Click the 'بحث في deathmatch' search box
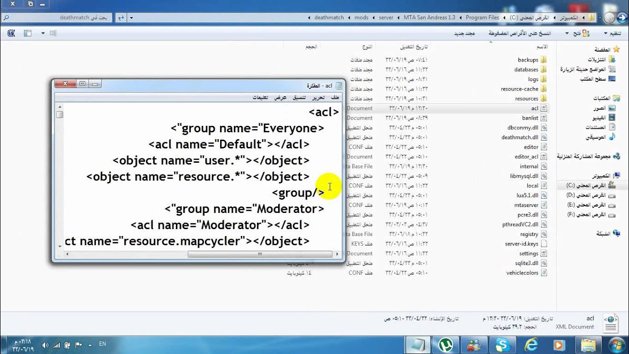Screen dimensions: 629x354 pos(57,18)
